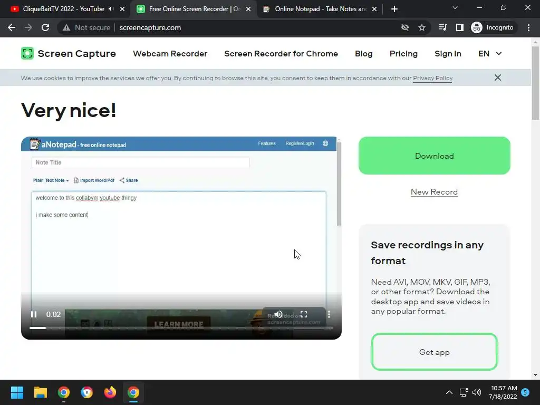Open the volume tray icon
Image resolution: width=540 pixels, height=405 pixels.
pyautogui.click(x=477, y=392)
